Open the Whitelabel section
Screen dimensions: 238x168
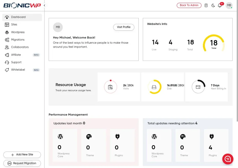pos(22,70)
